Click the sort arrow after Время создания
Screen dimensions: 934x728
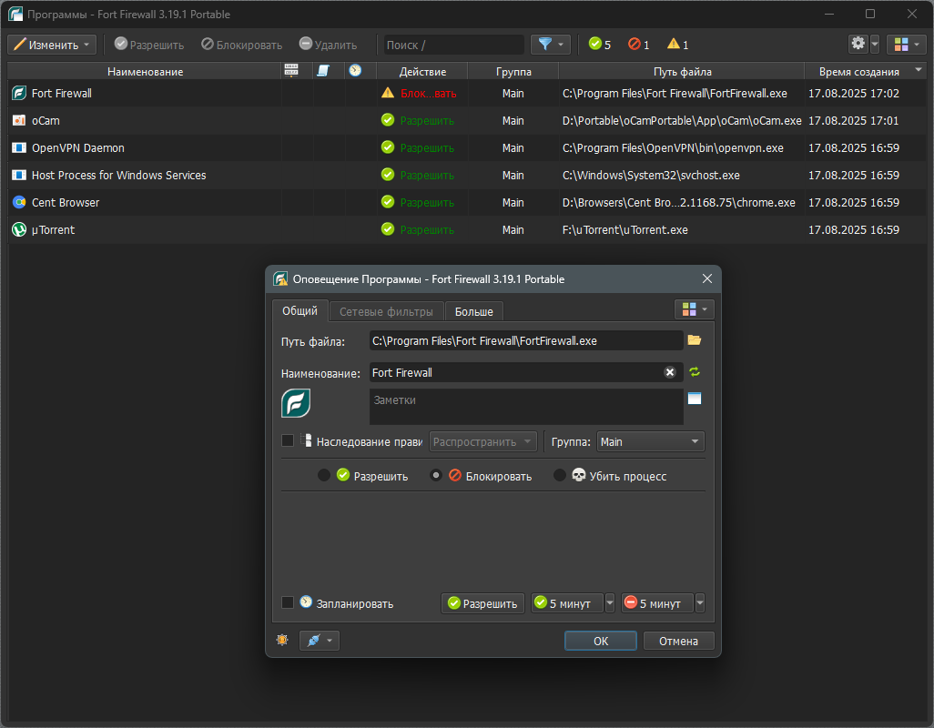(919, 70)
